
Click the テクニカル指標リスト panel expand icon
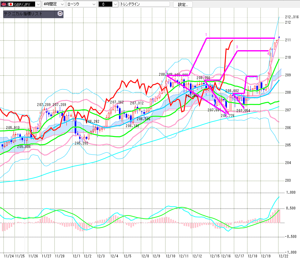tap(60, 14)
